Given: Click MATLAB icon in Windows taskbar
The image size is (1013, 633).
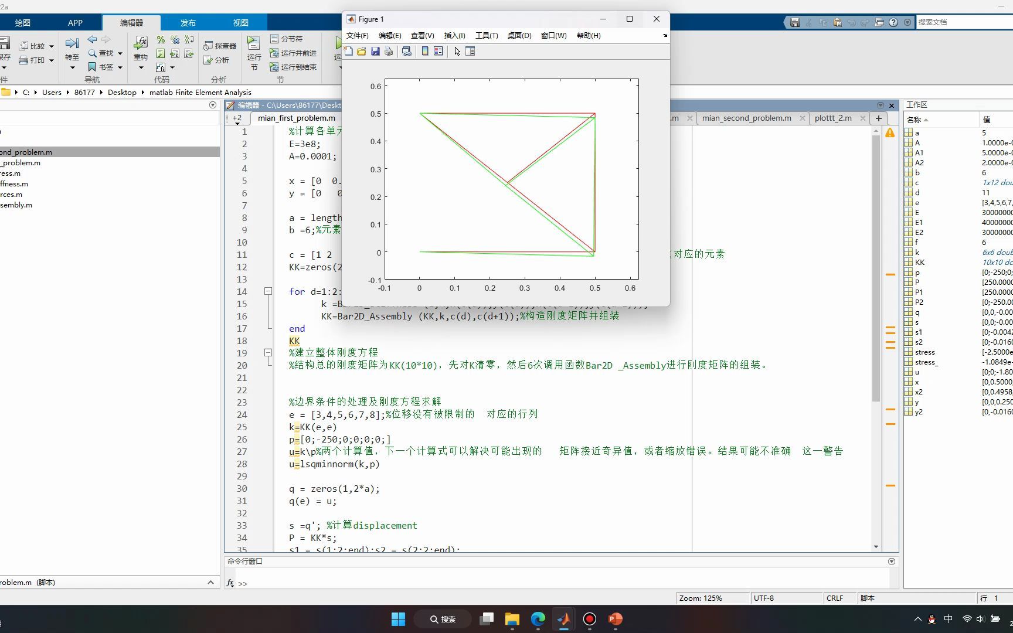Looking at the screenshot, I should [564, 619].
